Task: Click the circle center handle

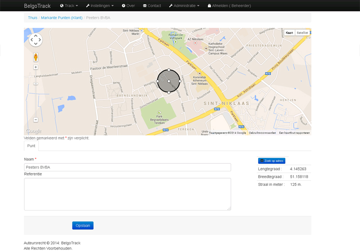Action: coord(169,81)
